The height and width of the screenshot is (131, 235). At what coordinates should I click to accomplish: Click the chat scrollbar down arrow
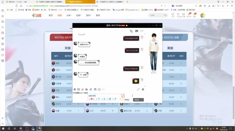point(145,86)
